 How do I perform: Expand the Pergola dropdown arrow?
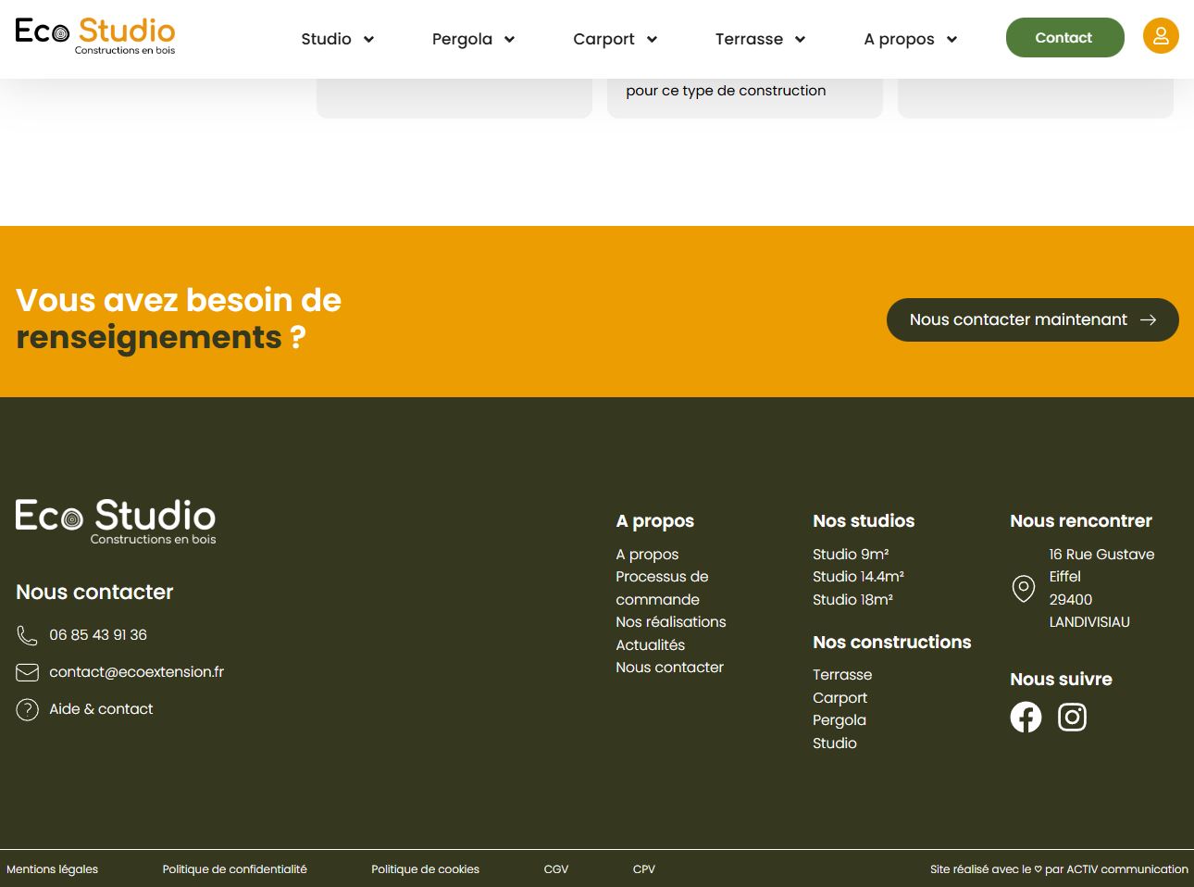pos(508,39)
